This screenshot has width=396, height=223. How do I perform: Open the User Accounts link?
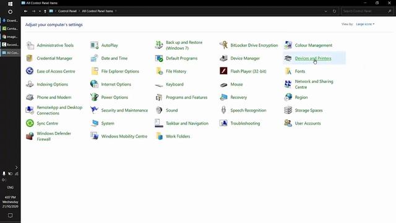click(308, 123)
